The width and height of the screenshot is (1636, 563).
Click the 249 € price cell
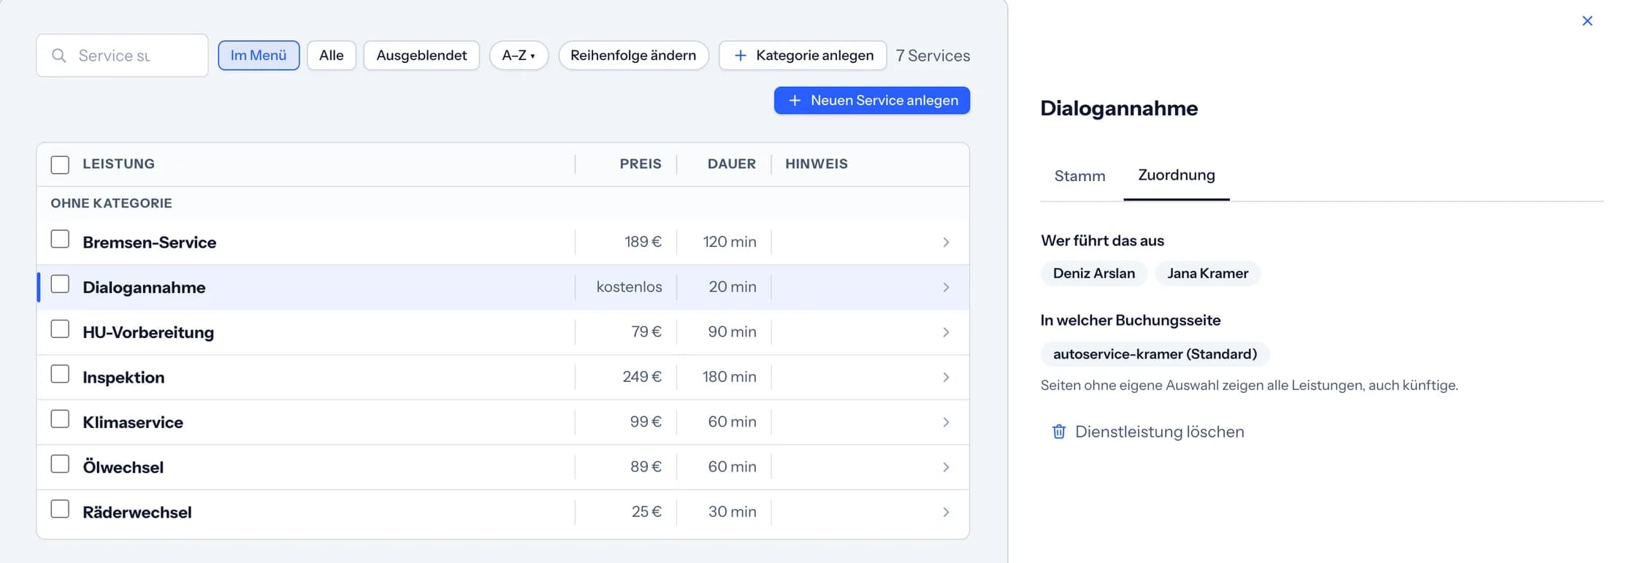tap(642, 377)
